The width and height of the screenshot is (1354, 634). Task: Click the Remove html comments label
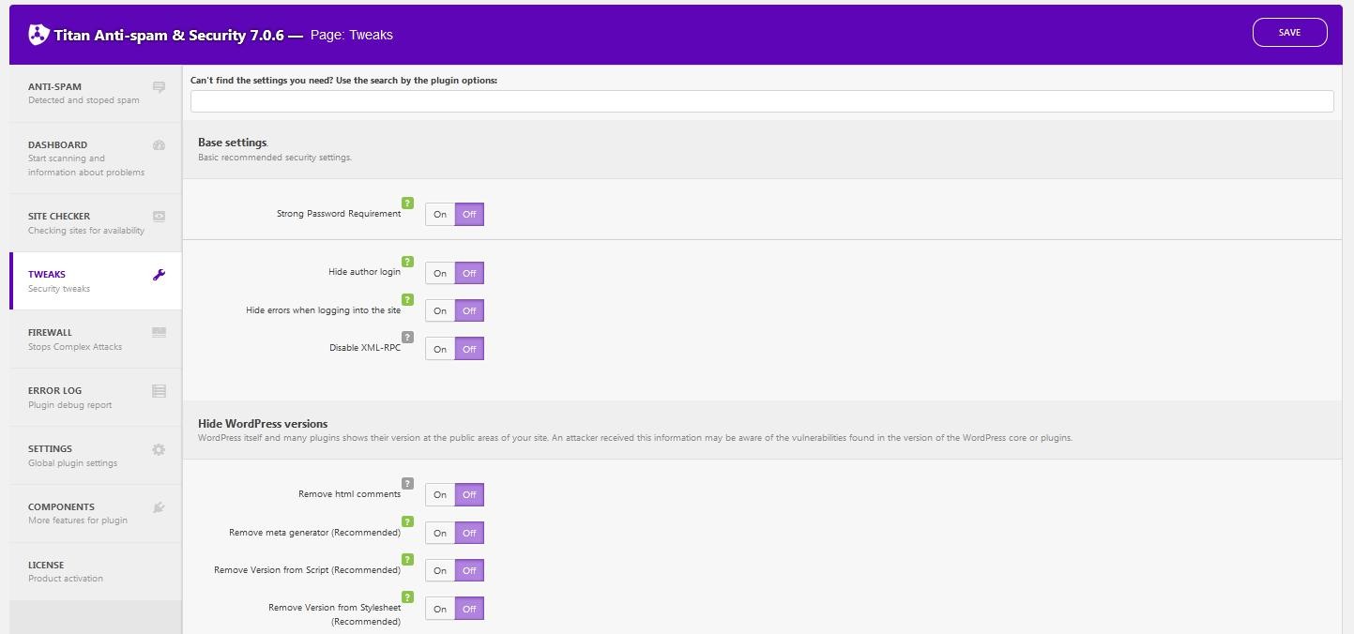349,494
